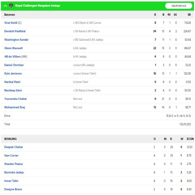The image size is (195, 195).
Task: Open Deepak Chahar bowler profile
Action: click(x=13, y=147)
